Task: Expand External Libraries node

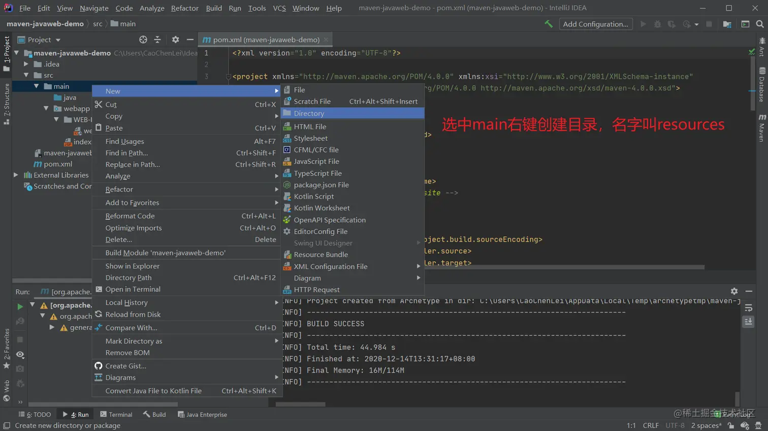Action: click(16, 175)
